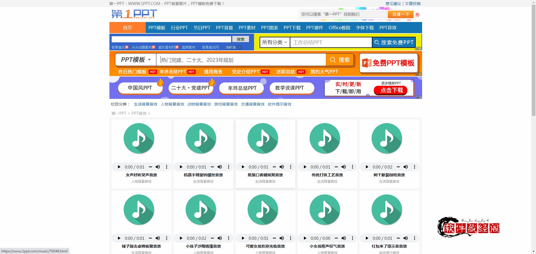Click the music note icon of 传统打铁工艺音效
This screenshot has height=254, width=536.
(x=325, y=138)
